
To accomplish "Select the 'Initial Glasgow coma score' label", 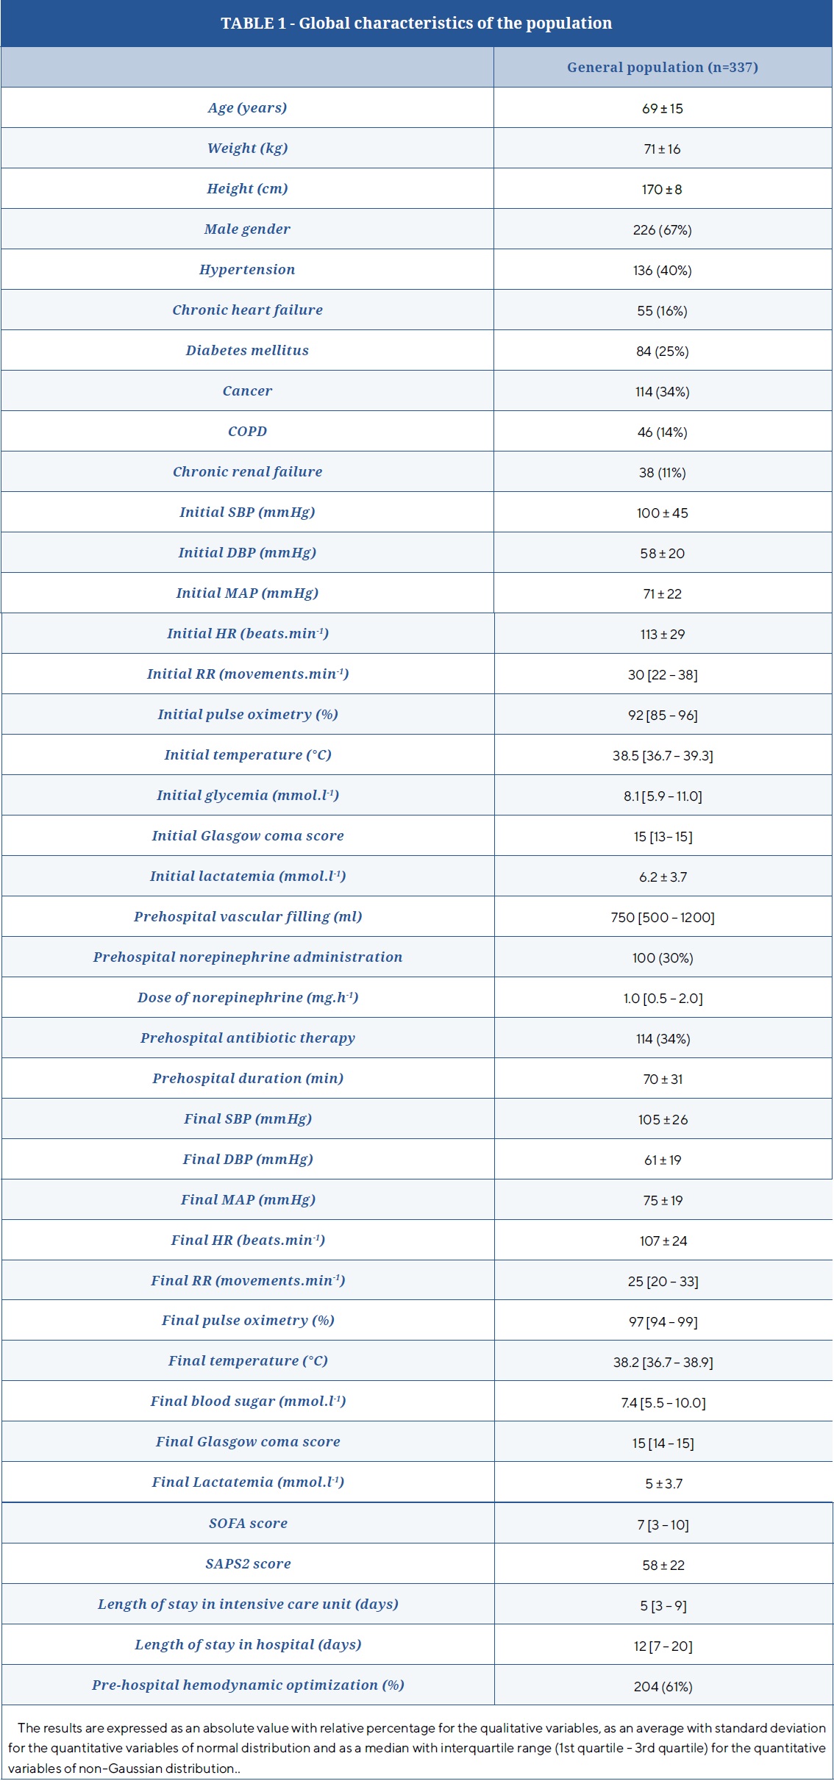I will pyautogui.click(x=248, y=836).
